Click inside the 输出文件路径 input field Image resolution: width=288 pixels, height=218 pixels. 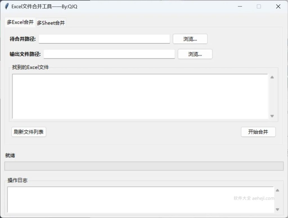click(109, 54)
